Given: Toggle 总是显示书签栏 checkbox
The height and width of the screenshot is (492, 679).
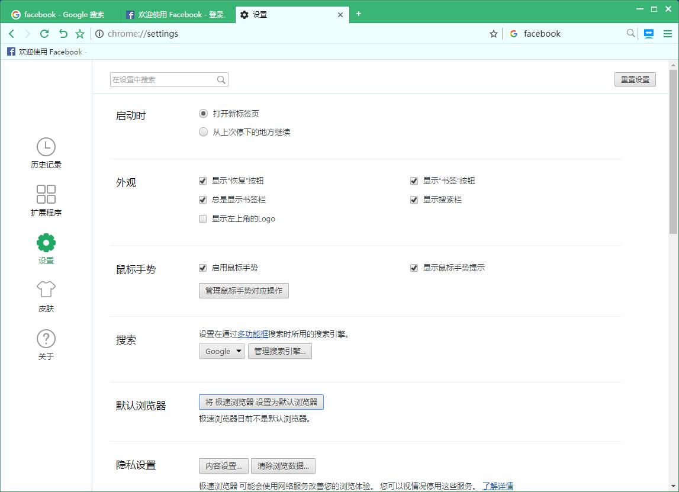Looking at the screenshot, I should (202, 200).
